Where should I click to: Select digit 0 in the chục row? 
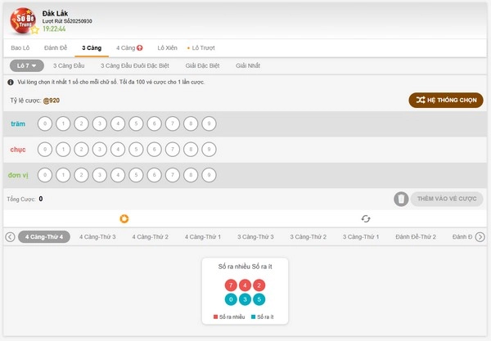pos(46,149)
